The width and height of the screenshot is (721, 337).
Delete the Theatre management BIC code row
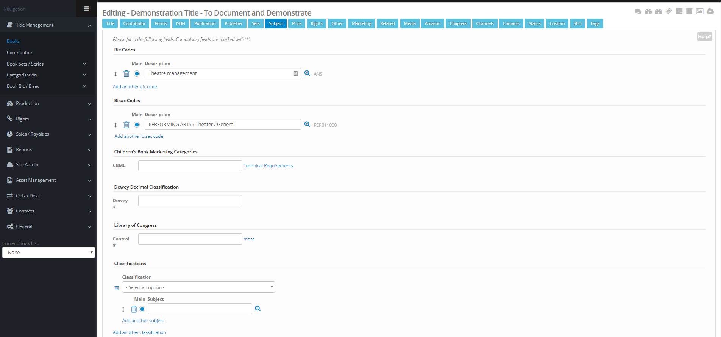coord(126,74)
